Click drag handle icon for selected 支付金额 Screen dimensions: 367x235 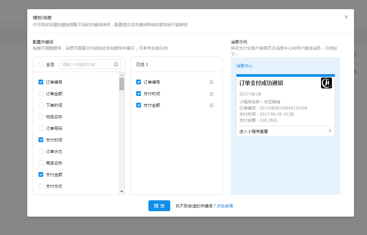[211, 105]
